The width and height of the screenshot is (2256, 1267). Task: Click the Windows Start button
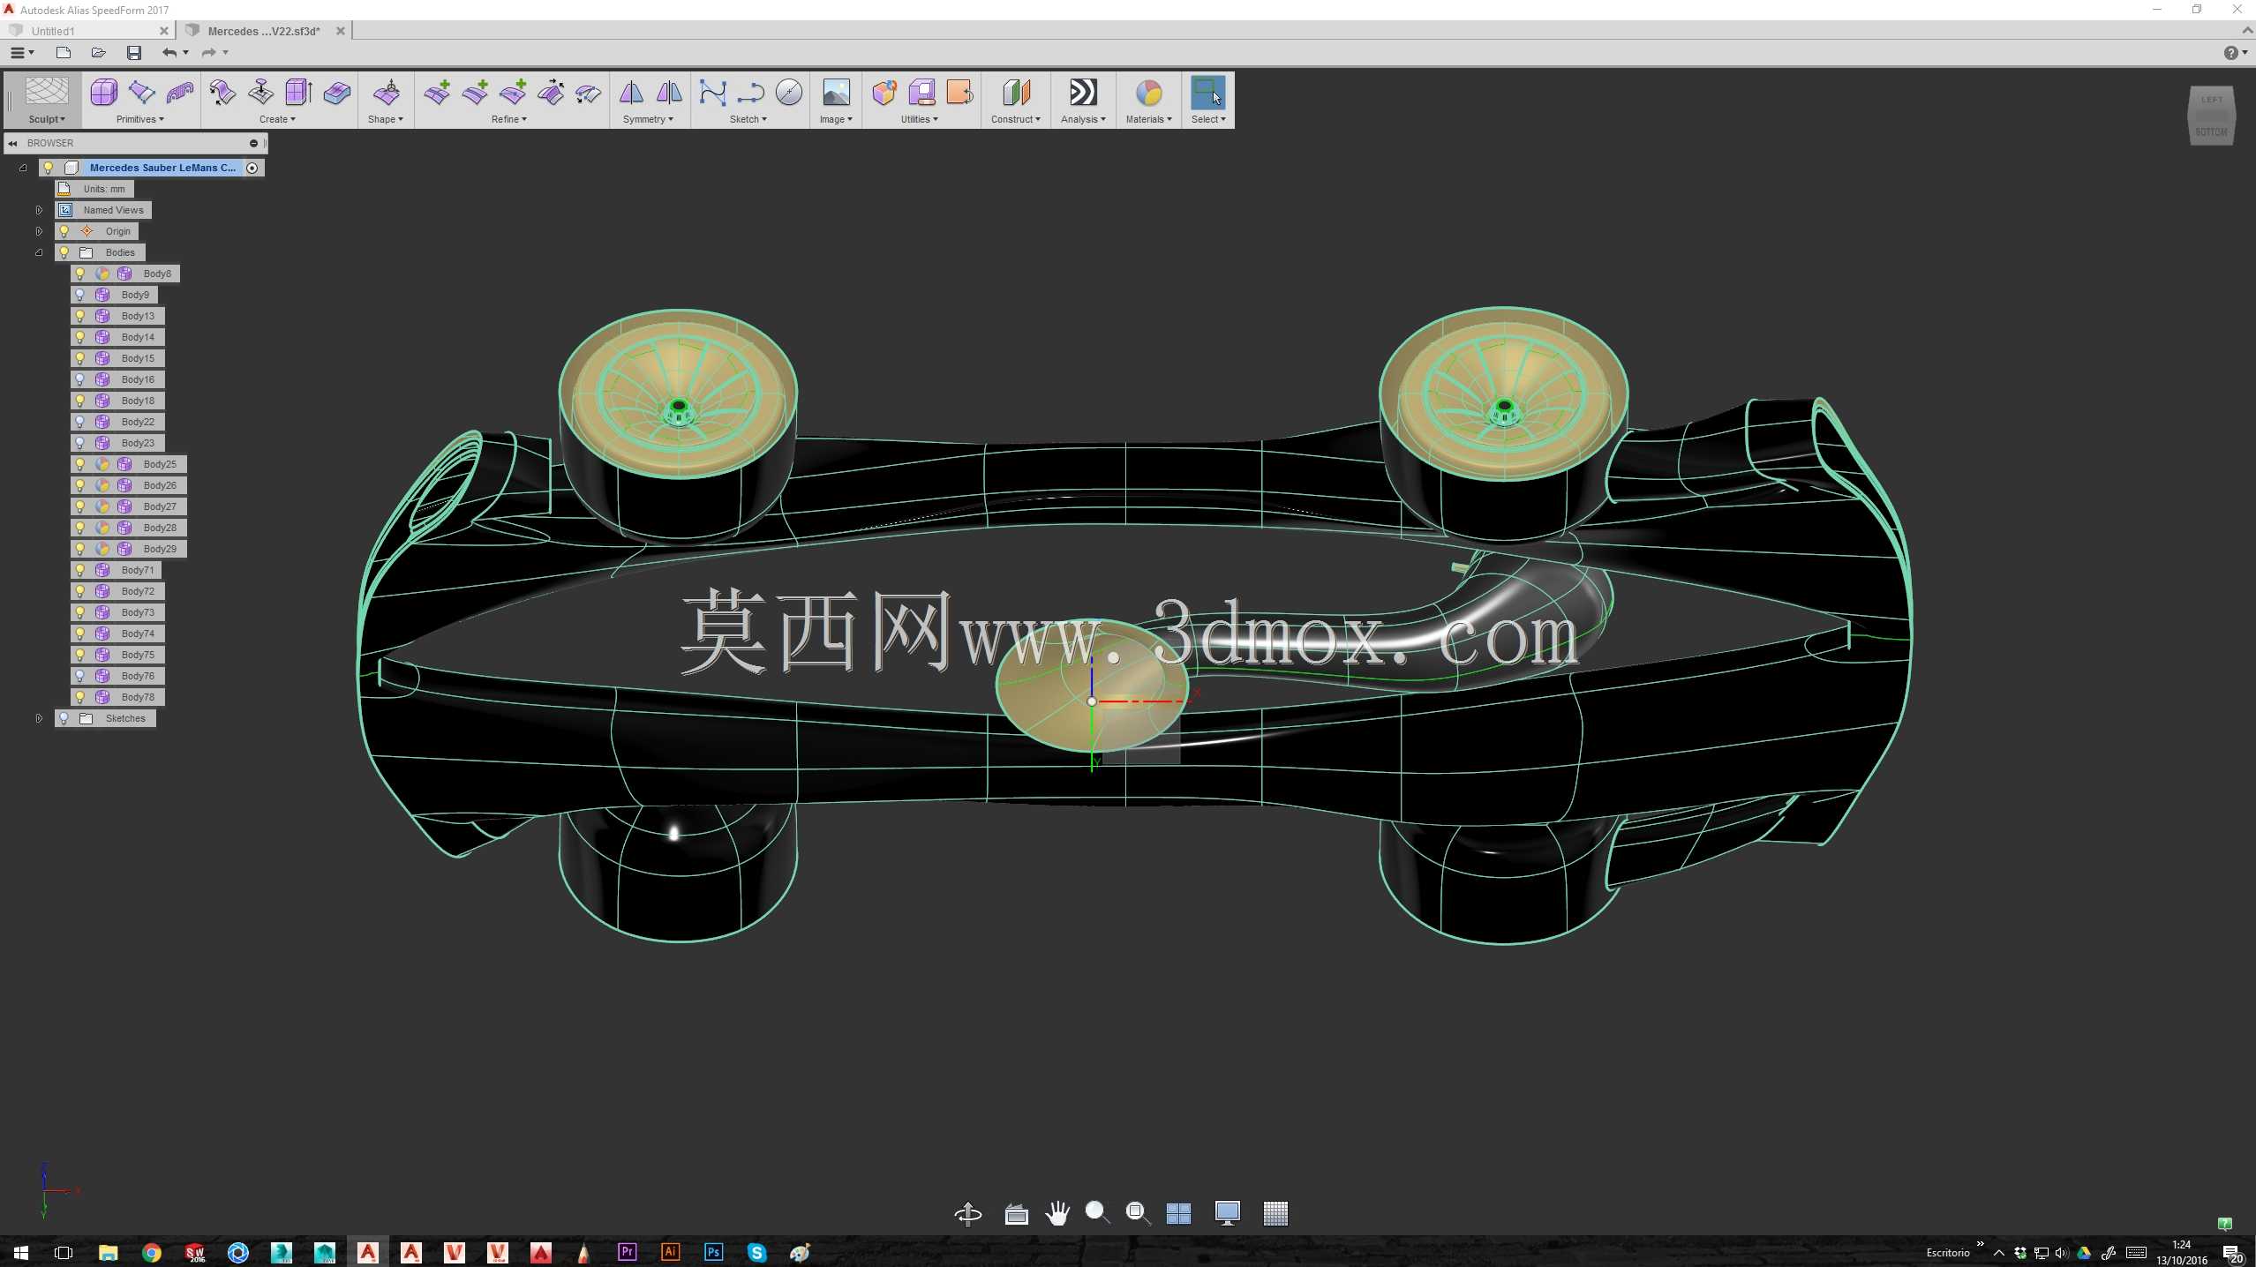coord(21,1253)
